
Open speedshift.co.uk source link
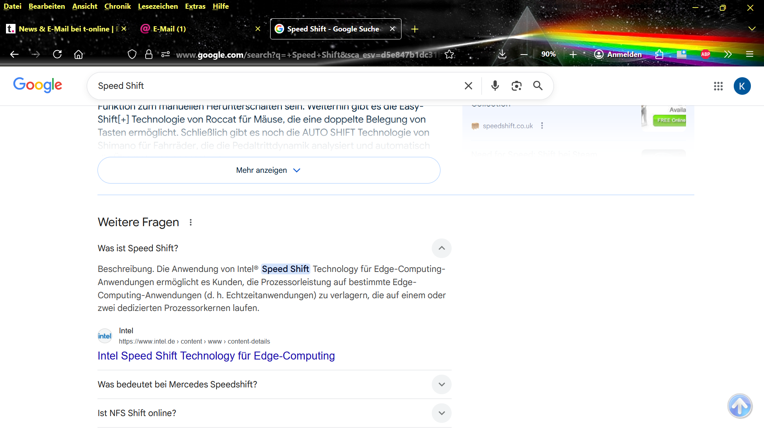[508, 126]
